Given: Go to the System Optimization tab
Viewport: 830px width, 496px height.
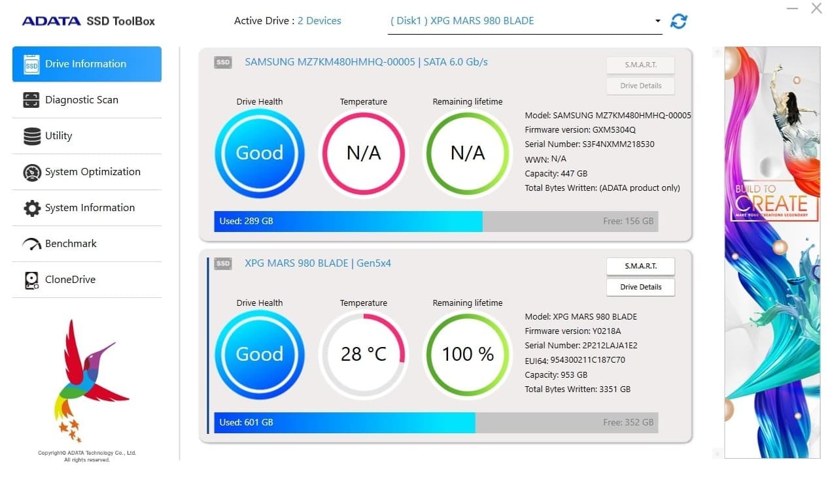Looking at the screenshot, I should click(87, 172).
